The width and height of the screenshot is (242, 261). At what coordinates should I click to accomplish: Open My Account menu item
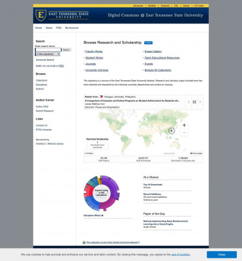pyautogui.click(x=72, y=28)
